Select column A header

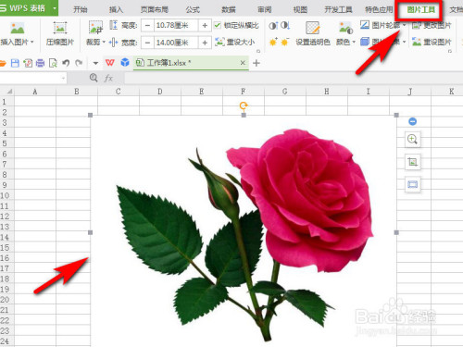[35, 92]
